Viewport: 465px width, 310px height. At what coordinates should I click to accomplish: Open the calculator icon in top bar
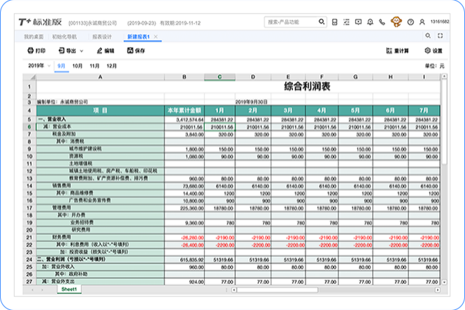(x=334, y=22)
